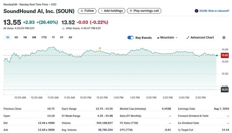This screenshot has height=133, width=232.
Task: Open SOUN: Risk or rebound? link
Action: [x=214, y=11]
